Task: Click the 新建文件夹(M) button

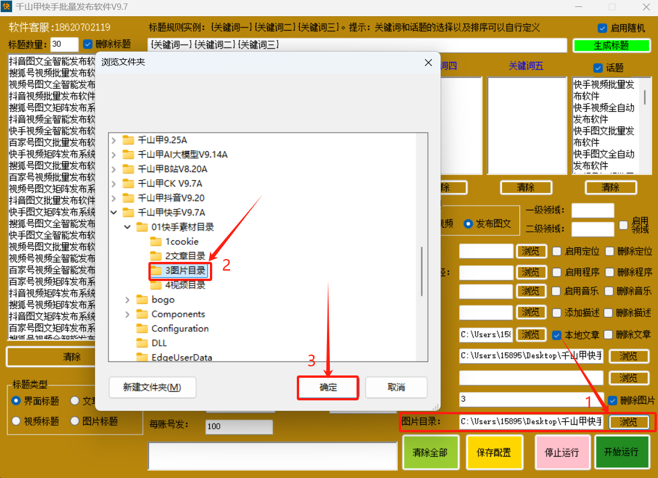Action: click(x=152, y=388)
